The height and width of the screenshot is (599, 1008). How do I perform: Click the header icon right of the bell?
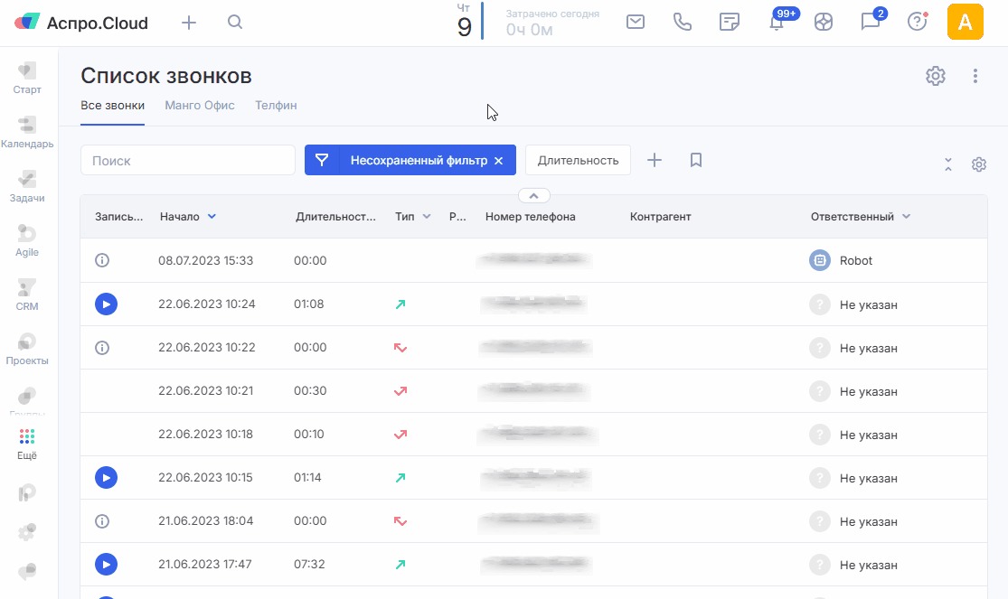click(824, 22)
